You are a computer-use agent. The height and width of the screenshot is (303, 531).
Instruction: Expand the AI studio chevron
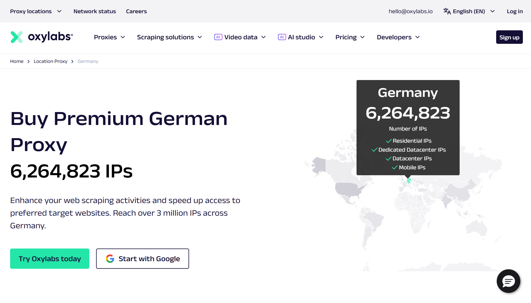click(x=321, y=37)
